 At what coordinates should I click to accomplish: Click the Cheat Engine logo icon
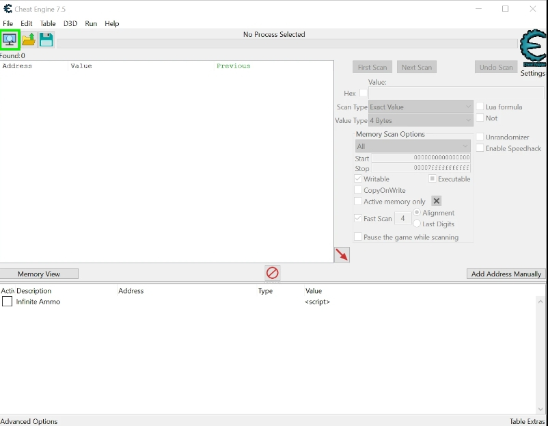coord(534,48)
